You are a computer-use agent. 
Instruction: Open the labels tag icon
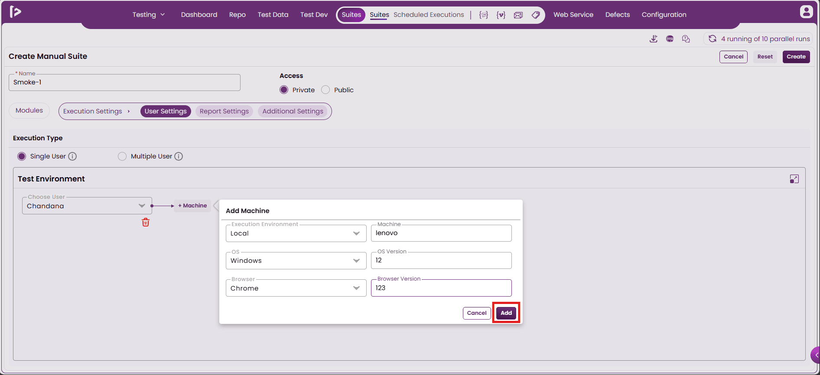coord(536,15)
